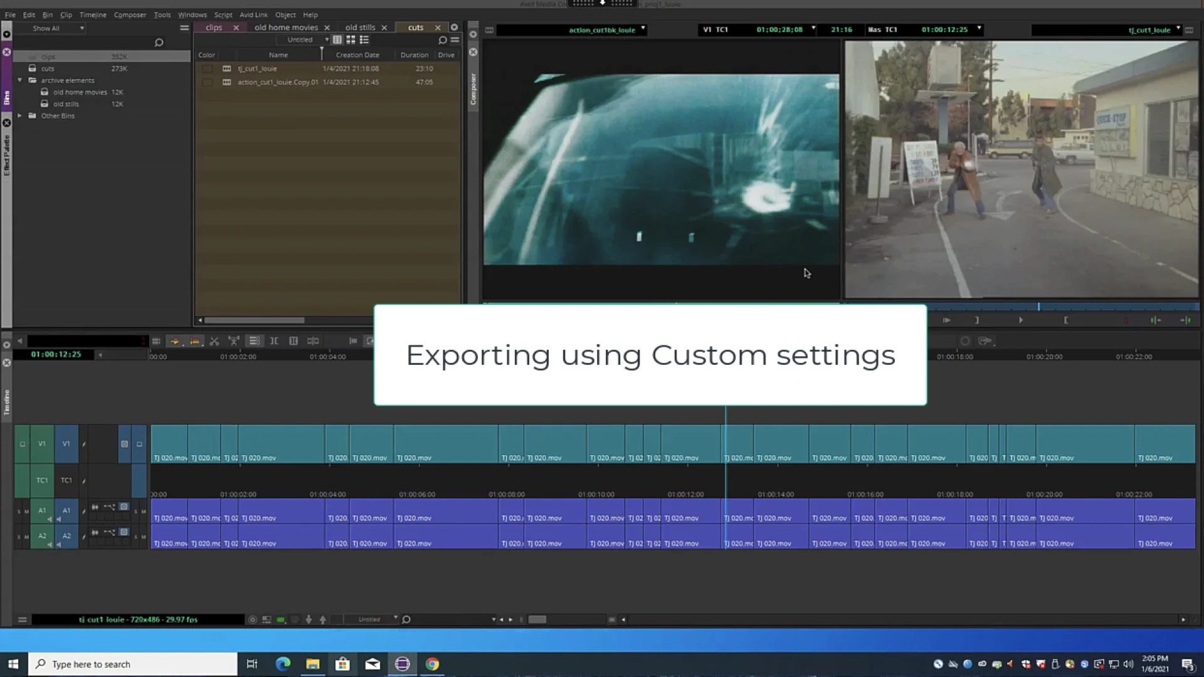Image resolution: width=1204 pixels, height=677 pixels.
Task: Toggle the V1 video monitor icon
Action: (139, 444)
